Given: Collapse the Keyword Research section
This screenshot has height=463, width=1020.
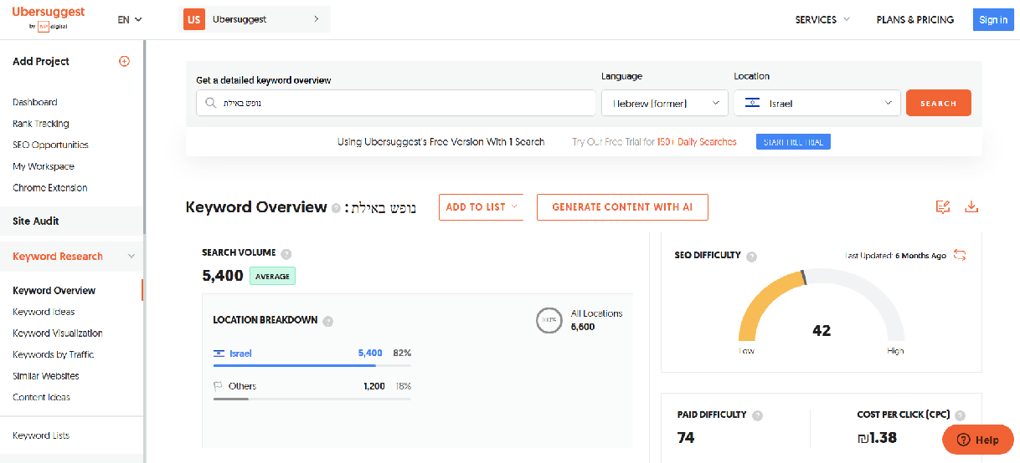Looking at the screenshot, I should click(x=131, y=257).
